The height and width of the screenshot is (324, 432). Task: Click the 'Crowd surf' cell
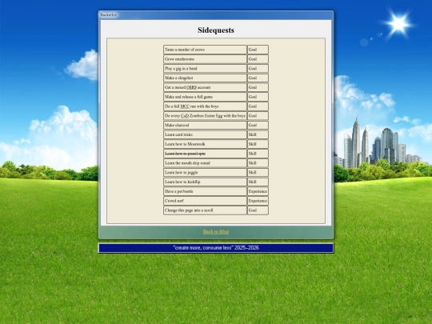(x=205, y=201)
